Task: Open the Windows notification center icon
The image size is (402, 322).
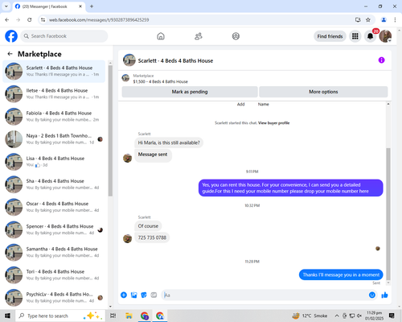Action: [x=392, y=316]
